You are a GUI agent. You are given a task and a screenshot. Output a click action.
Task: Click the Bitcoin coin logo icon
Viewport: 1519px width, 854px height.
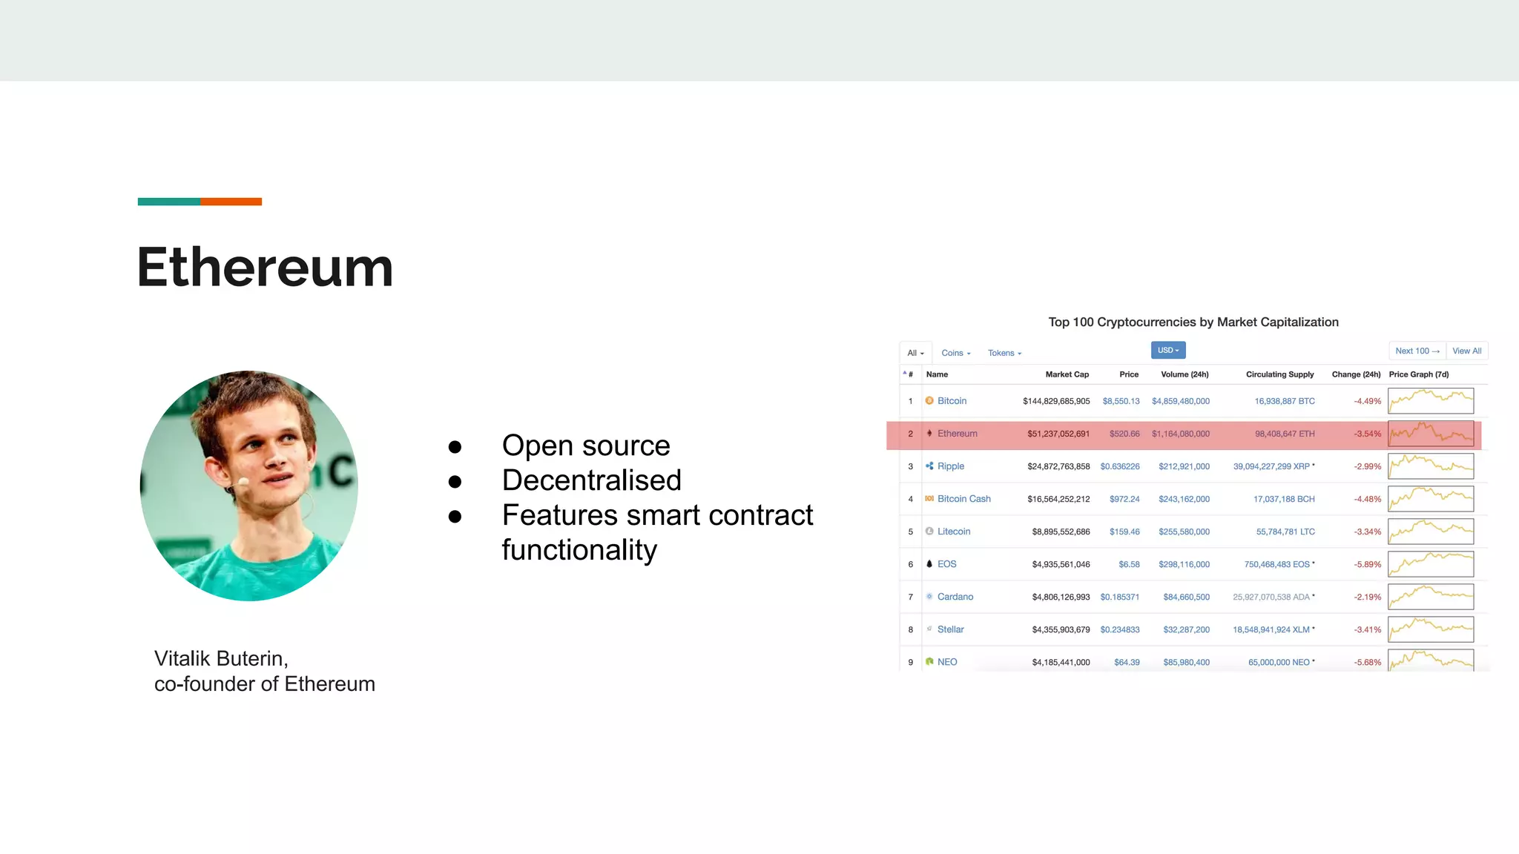click(x=929, y=401)
